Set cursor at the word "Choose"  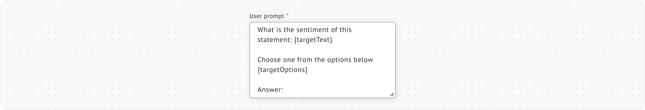[269, 60]
